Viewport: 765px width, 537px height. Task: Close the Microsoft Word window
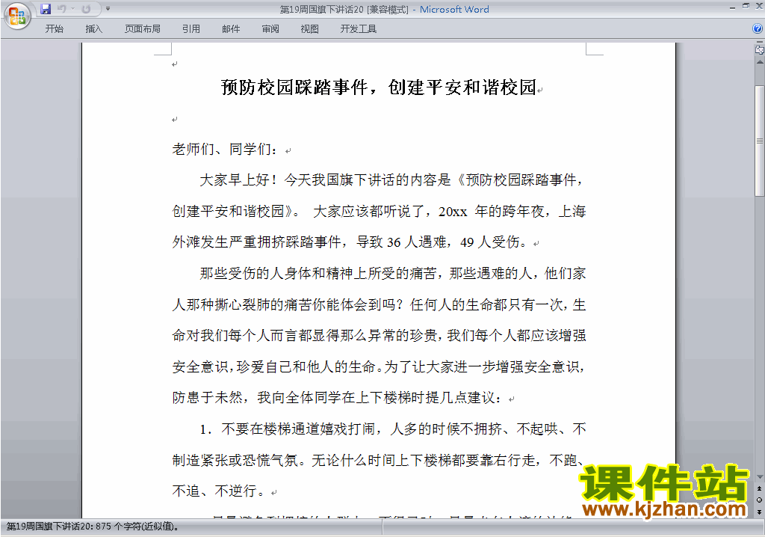[759, 6]
